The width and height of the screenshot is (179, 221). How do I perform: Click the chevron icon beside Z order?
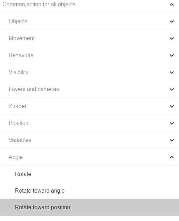pyautogui.click(x=172, y=106)
